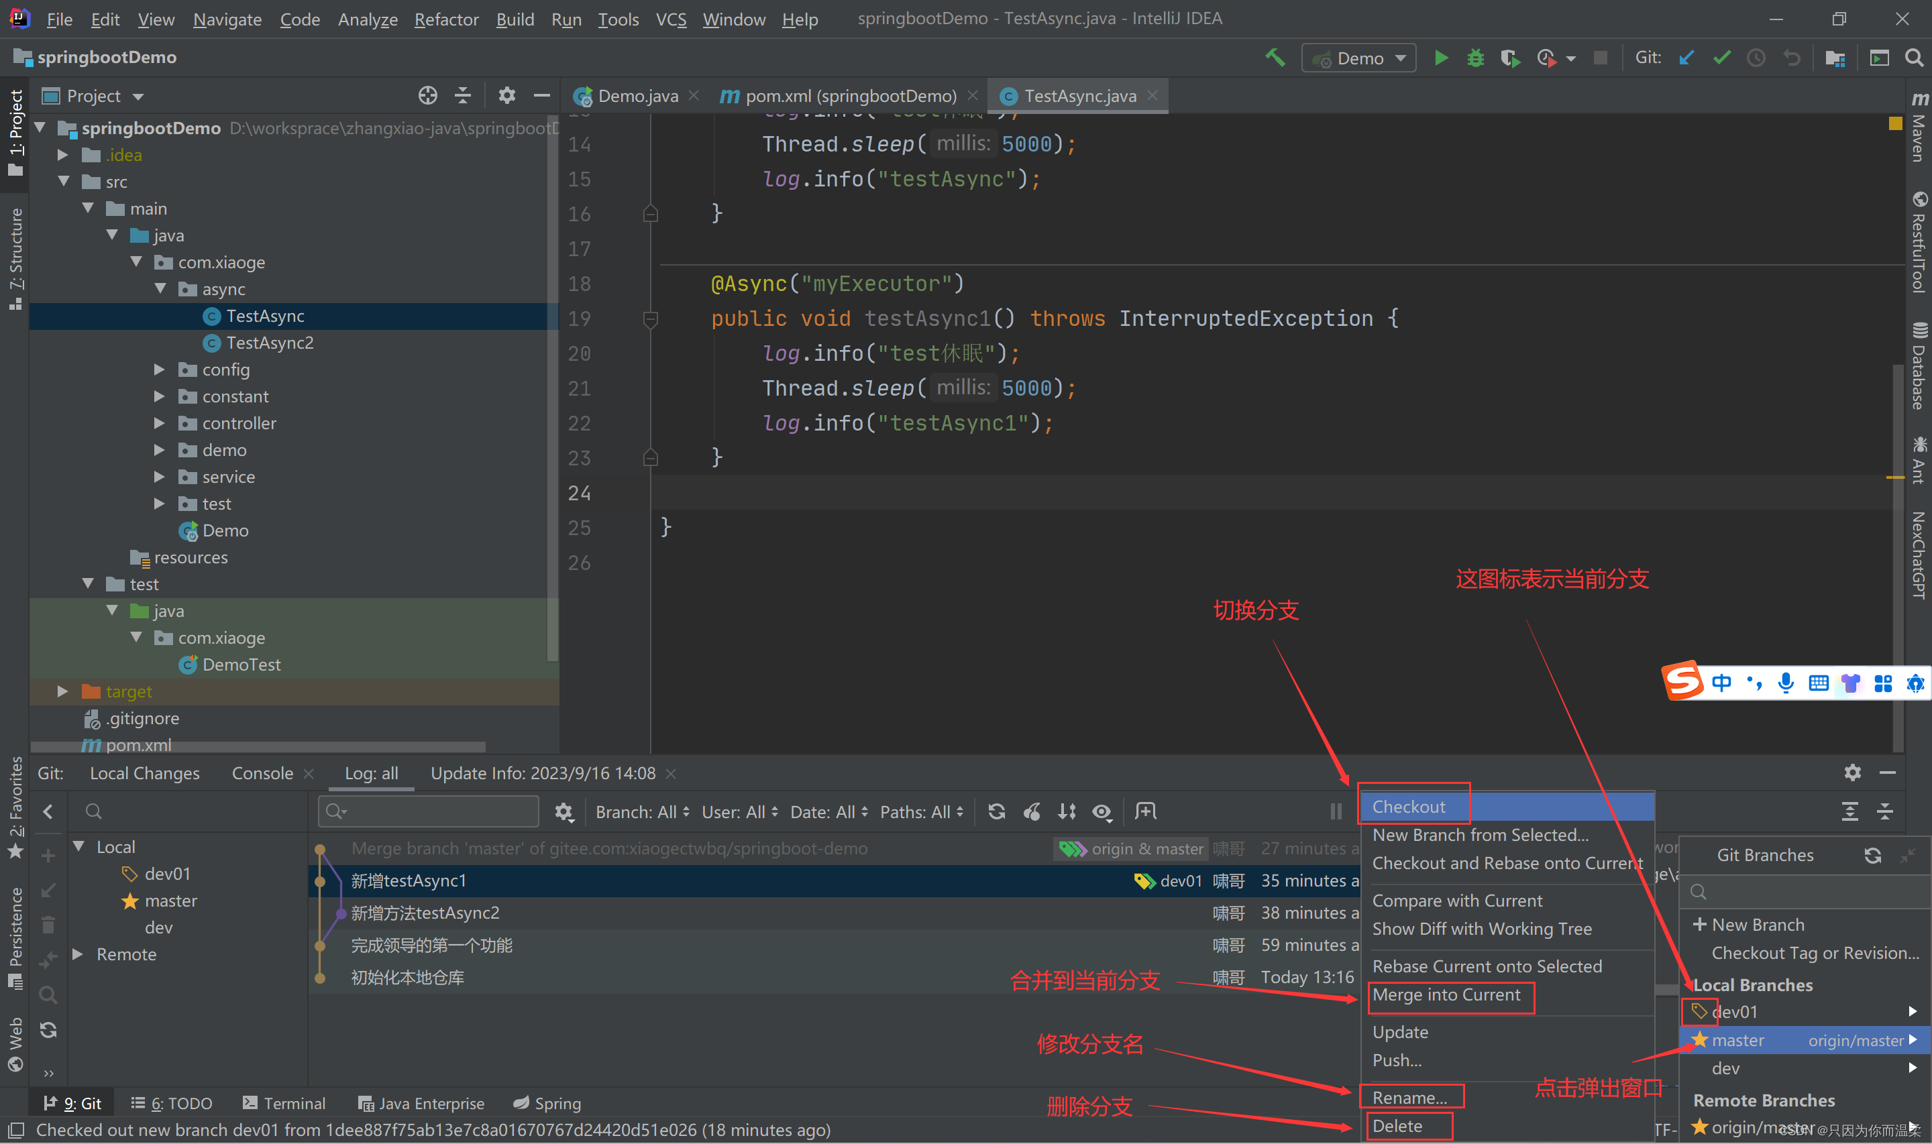This screenshot has height=1144, width=1932.
Task: Open the Demo run configuration dropdown
Action: (x=1359, y=58)
